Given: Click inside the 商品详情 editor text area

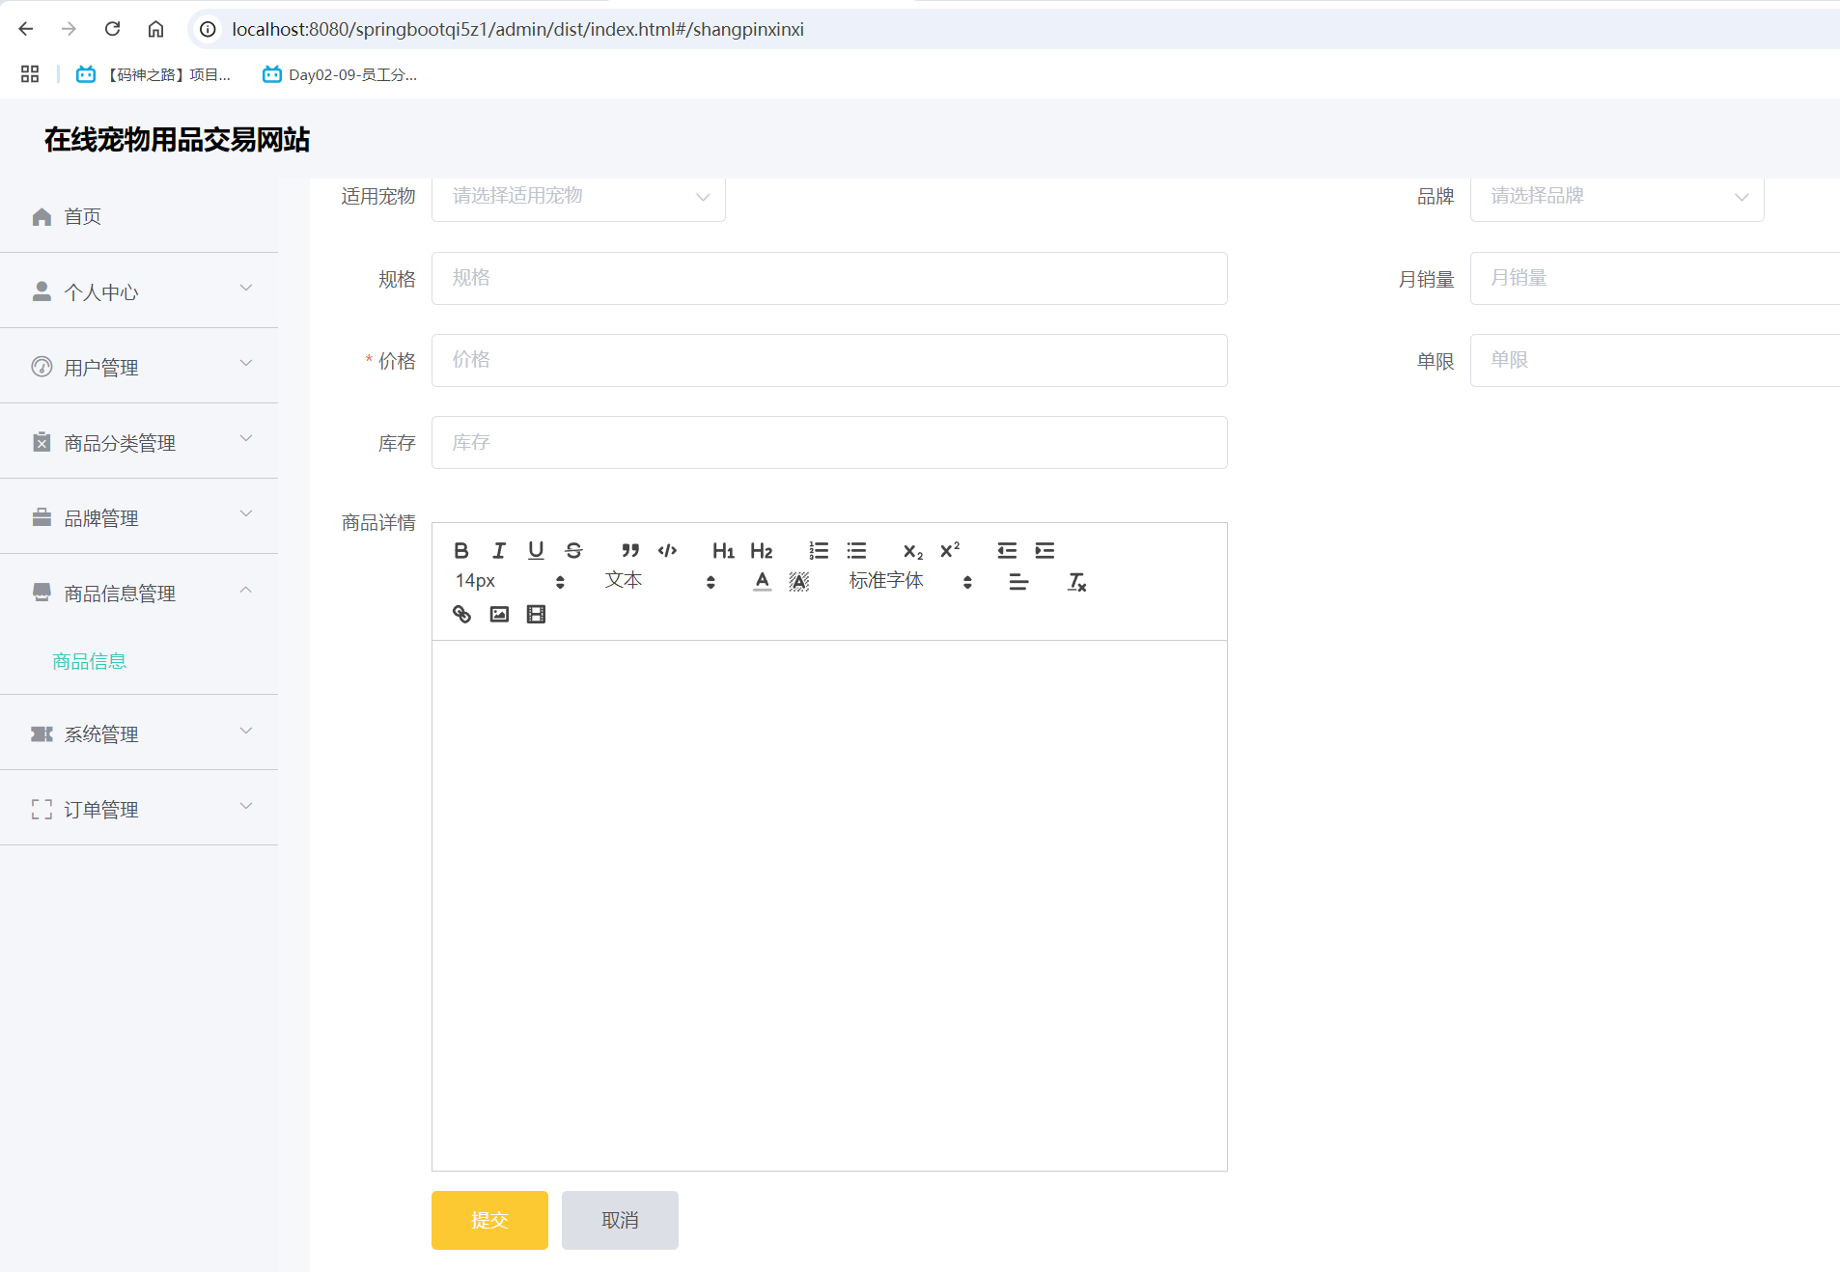Looking at the screenshot, I should point(829,905).
